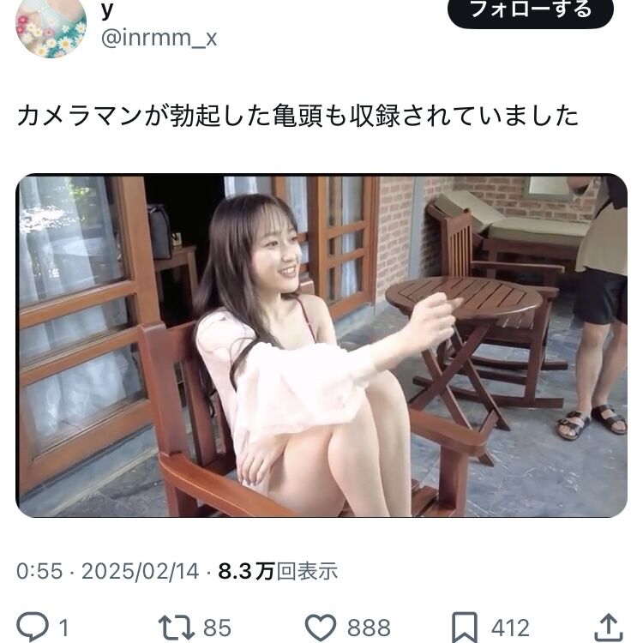Like the post with the heart icon
The width and height of the screenshot is (643, 643).
(x=321, y=628)
